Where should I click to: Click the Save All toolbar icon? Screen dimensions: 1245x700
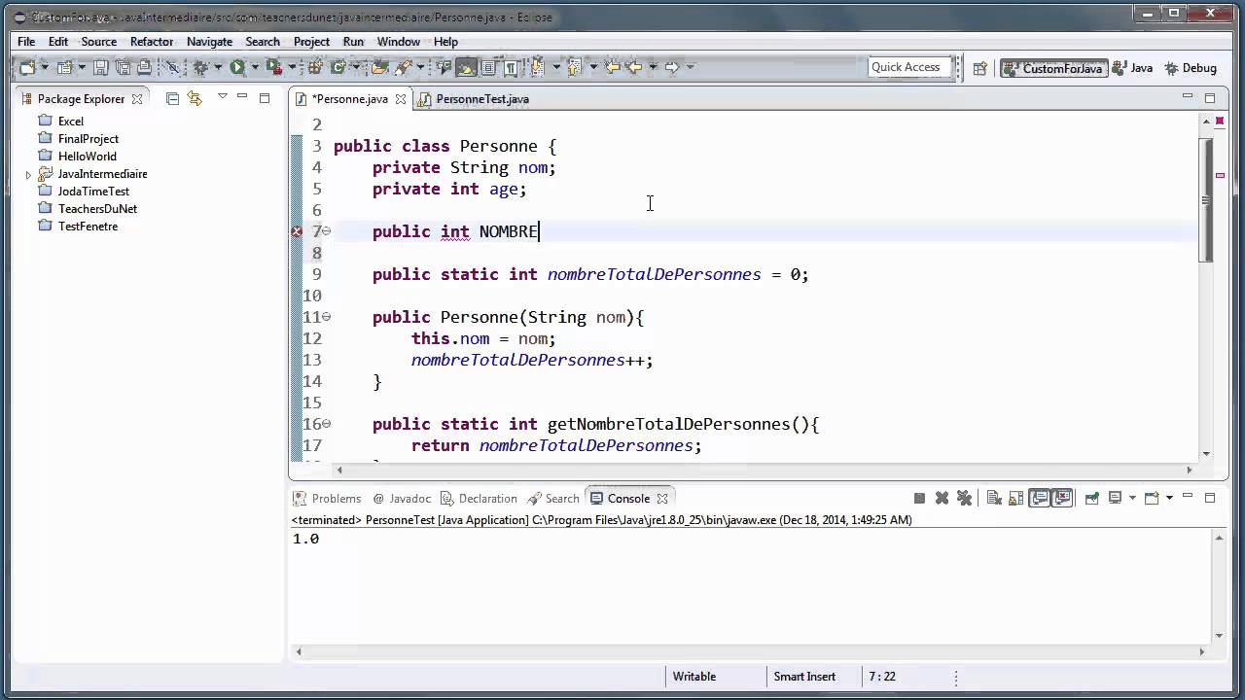[124, 67]
